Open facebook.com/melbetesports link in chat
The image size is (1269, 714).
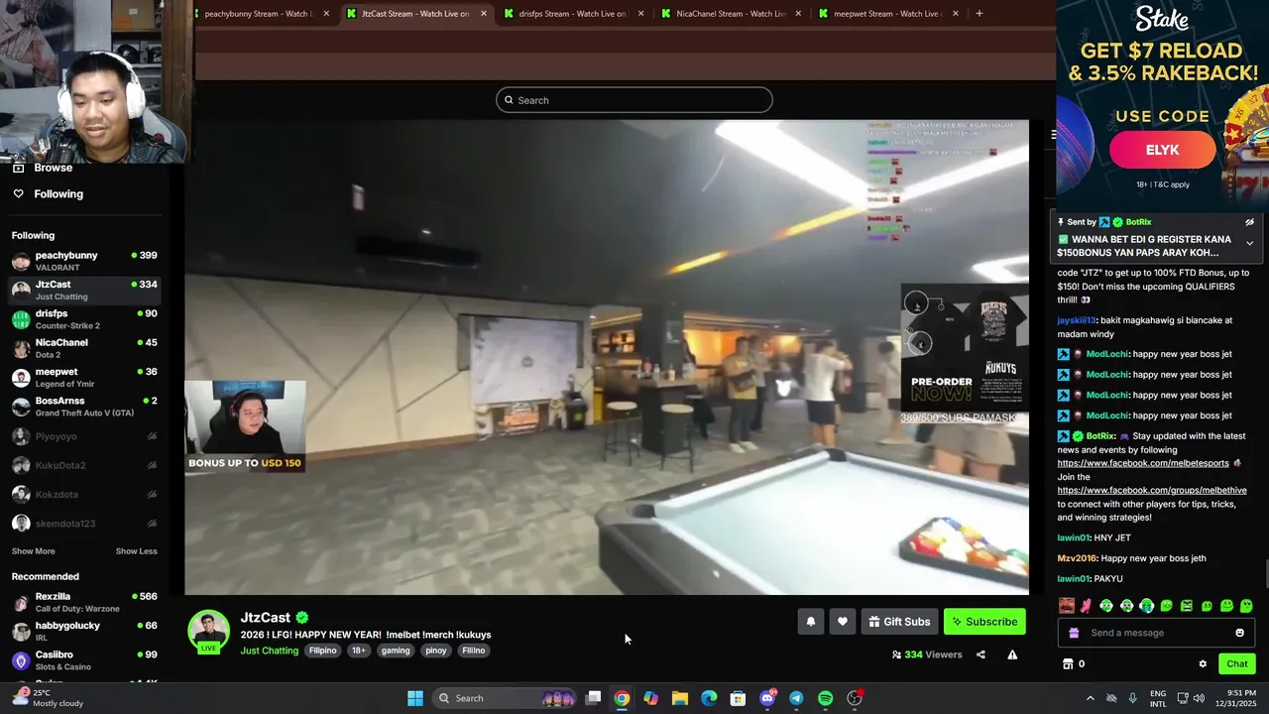click(1143, 463)
